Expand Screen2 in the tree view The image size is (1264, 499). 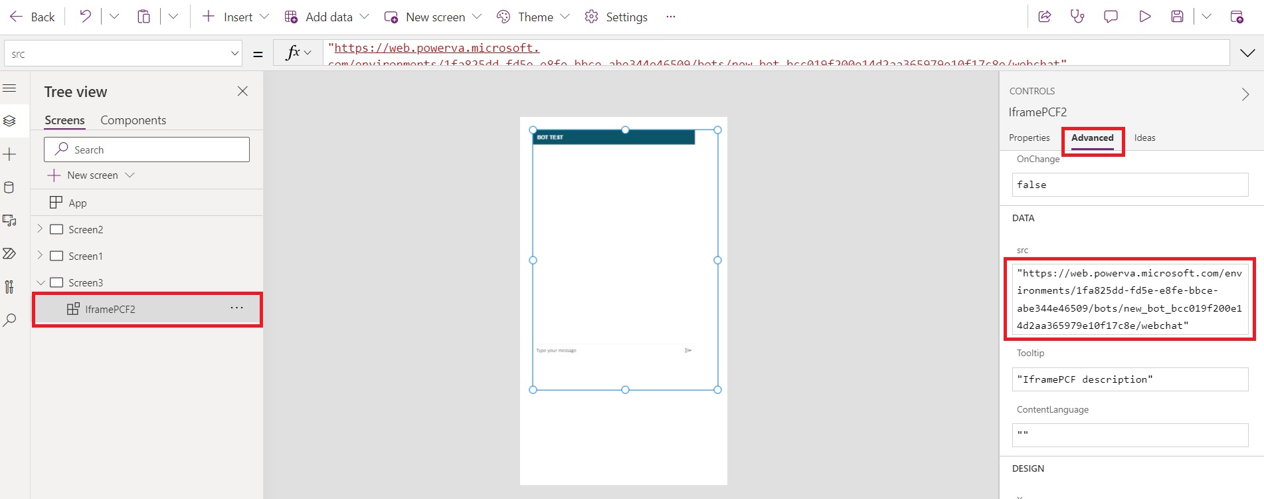click(x=40, y=229)
